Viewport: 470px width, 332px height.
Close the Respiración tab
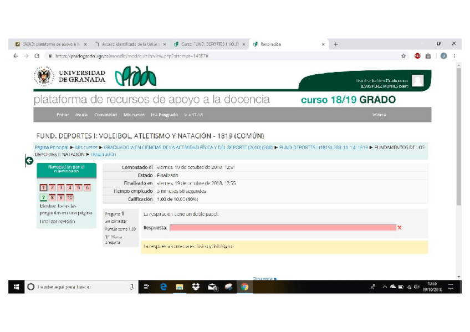tap(323, 44)
